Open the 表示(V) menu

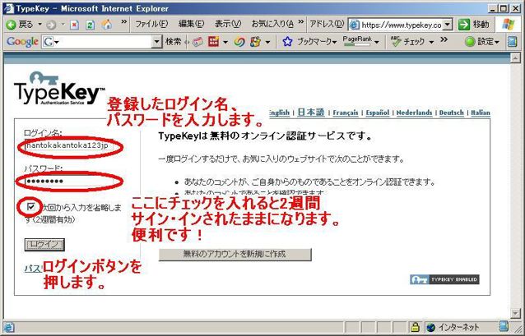pos(228,24)
